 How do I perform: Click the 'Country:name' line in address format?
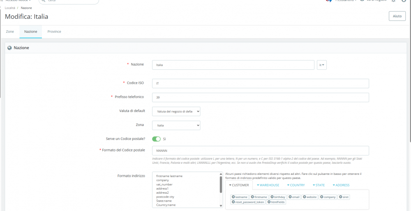pyautogui.click(x=166, y=205)
